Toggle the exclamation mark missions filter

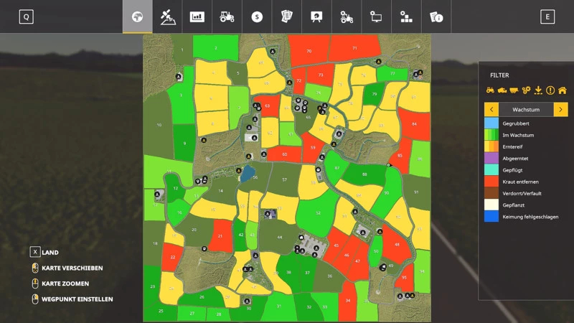550,90
